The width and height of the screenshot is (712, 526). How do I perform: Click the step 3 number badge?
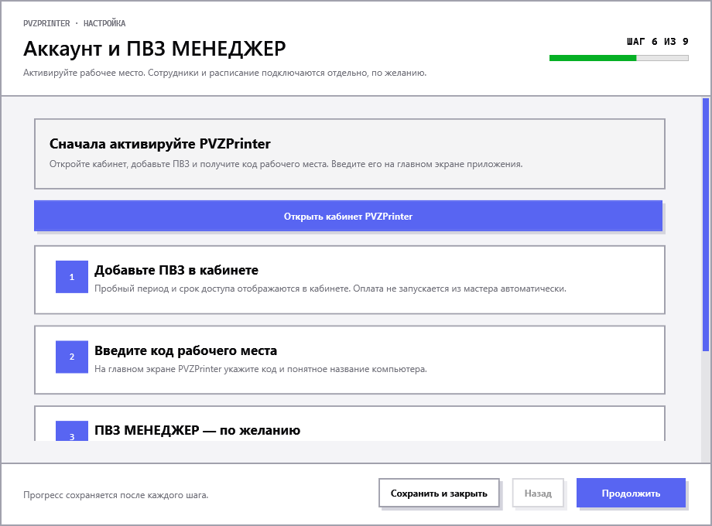tap(72, 431)
